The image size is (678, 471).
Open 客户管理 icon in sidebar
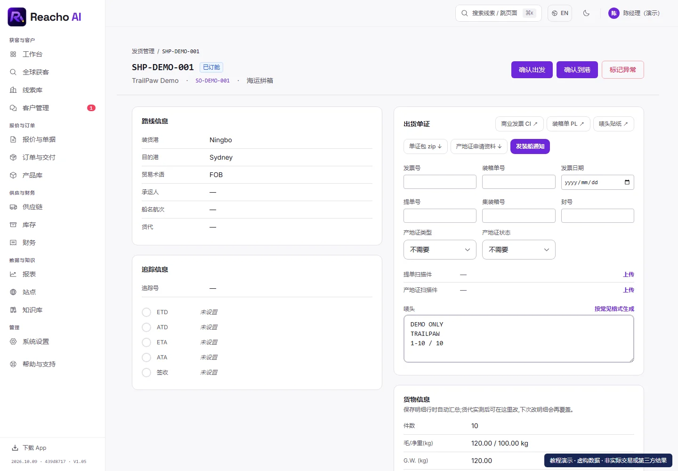tap(13, 108)
